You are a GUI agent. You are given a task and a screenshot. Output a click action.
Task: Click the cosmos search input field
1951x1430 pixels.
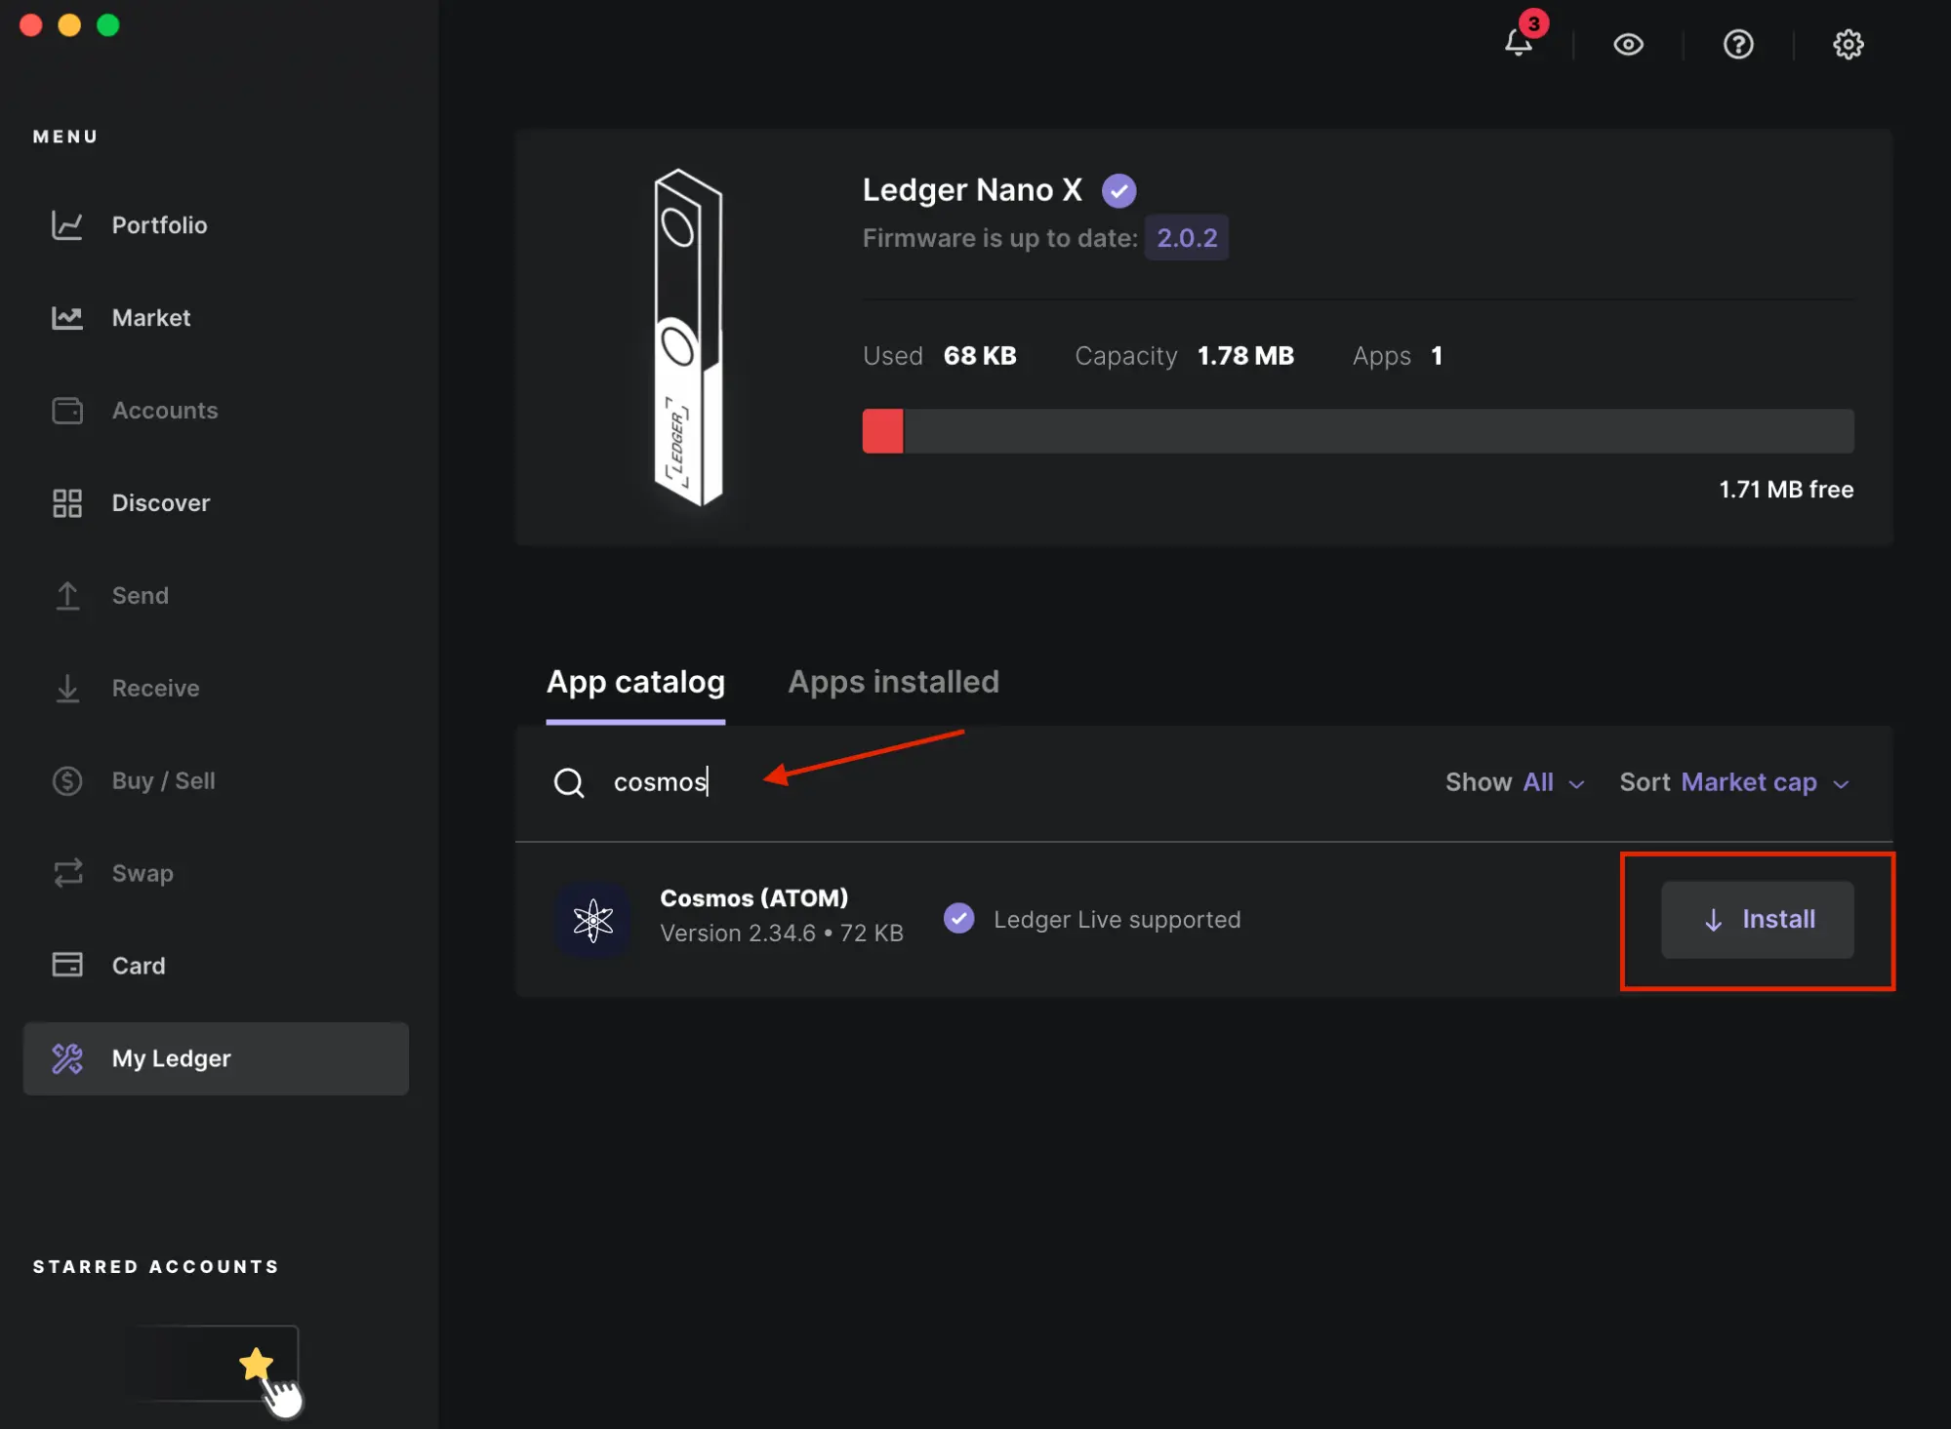coord(683,781)
